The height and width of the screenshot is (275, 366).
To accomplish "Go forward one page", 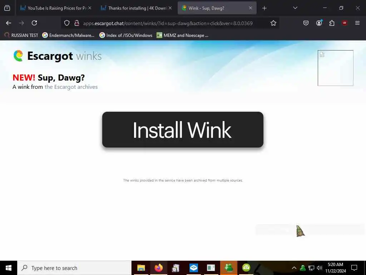I will [x=21, y=23].
